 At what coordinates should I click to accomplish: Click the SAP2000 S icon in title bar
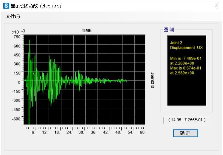pyautogui.click(x=6, y=6)
